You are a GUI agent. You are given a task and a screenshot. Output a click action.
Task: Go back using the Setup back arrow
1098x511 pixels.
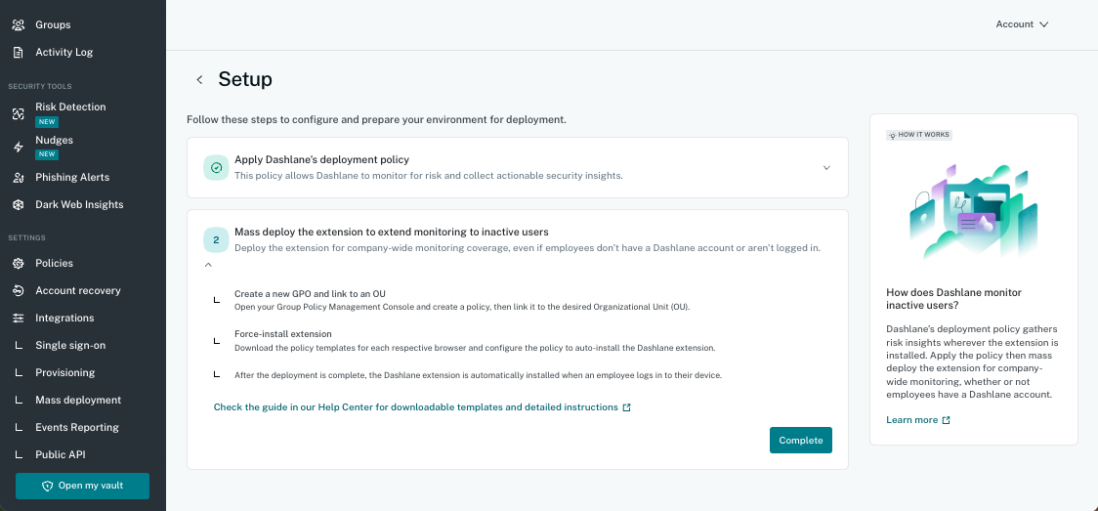199,80
